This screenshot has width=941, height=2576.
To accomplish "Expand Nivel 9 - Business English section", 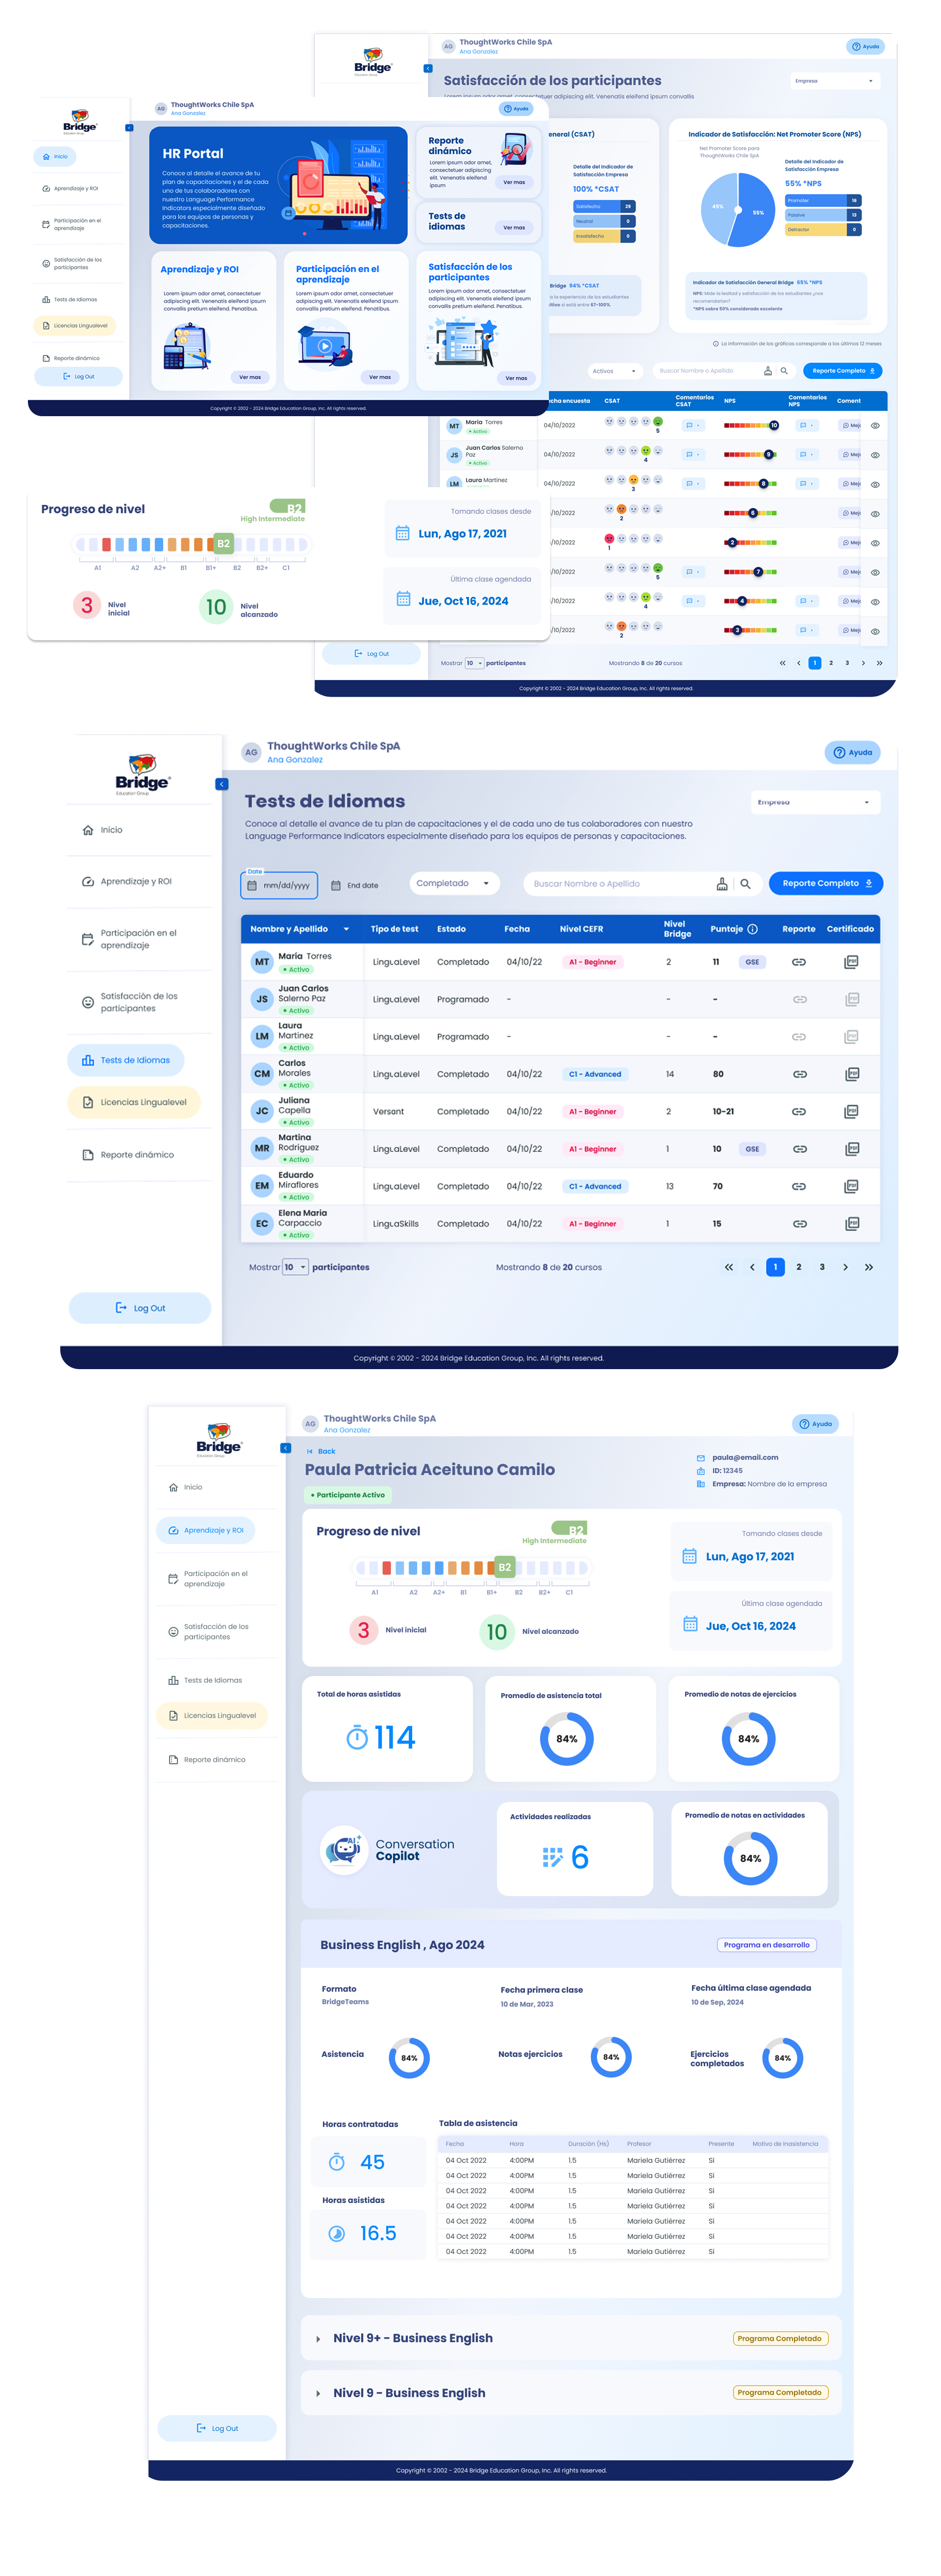I will pos(318,2393).
